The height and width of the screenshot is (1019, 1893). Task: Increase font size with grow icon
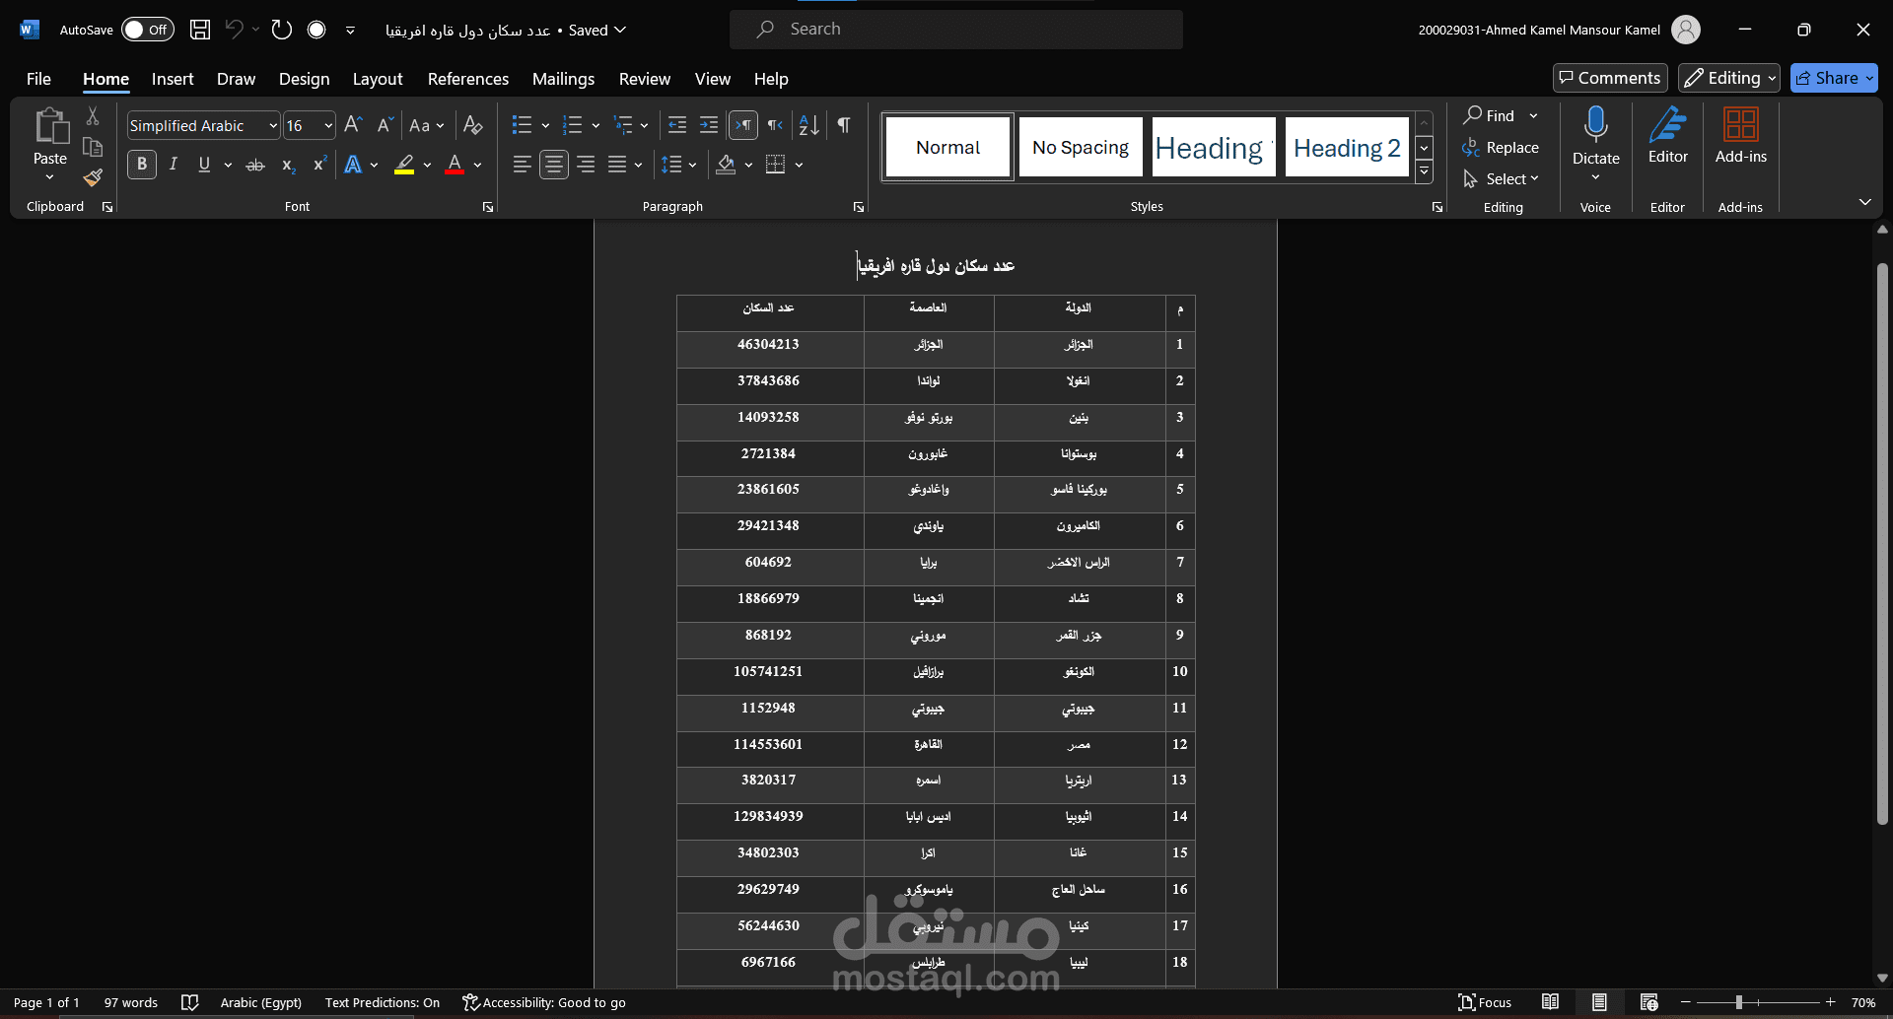coord(353,125)
